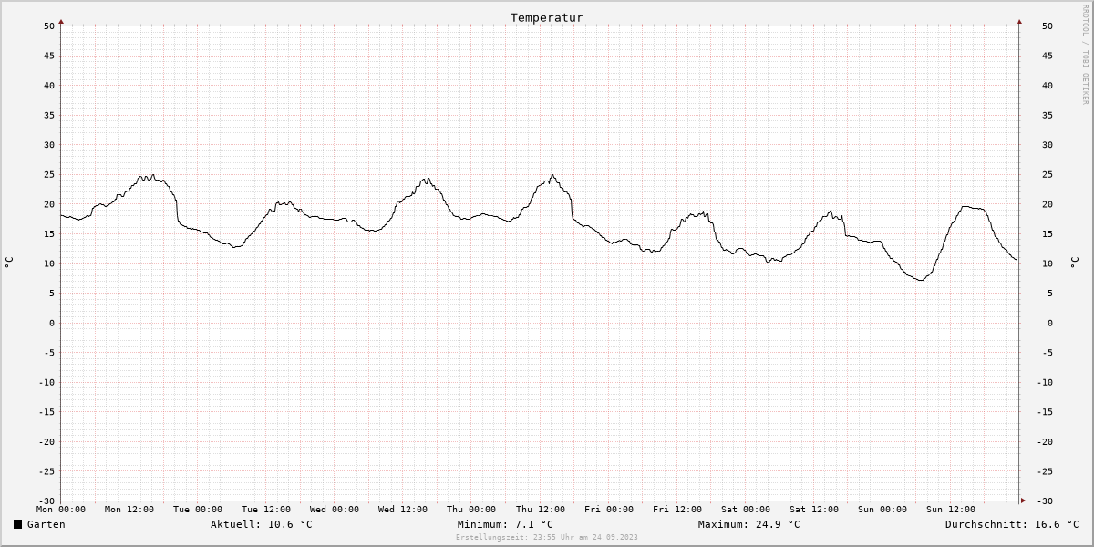
Task: Select the 'Thu 12:00' time axis label
Action: [540, 510]
